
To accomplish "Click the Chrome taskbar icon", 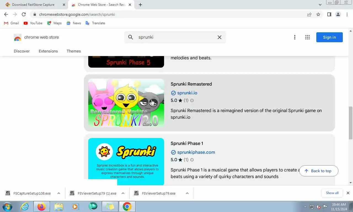I will (x=127, y=206).
